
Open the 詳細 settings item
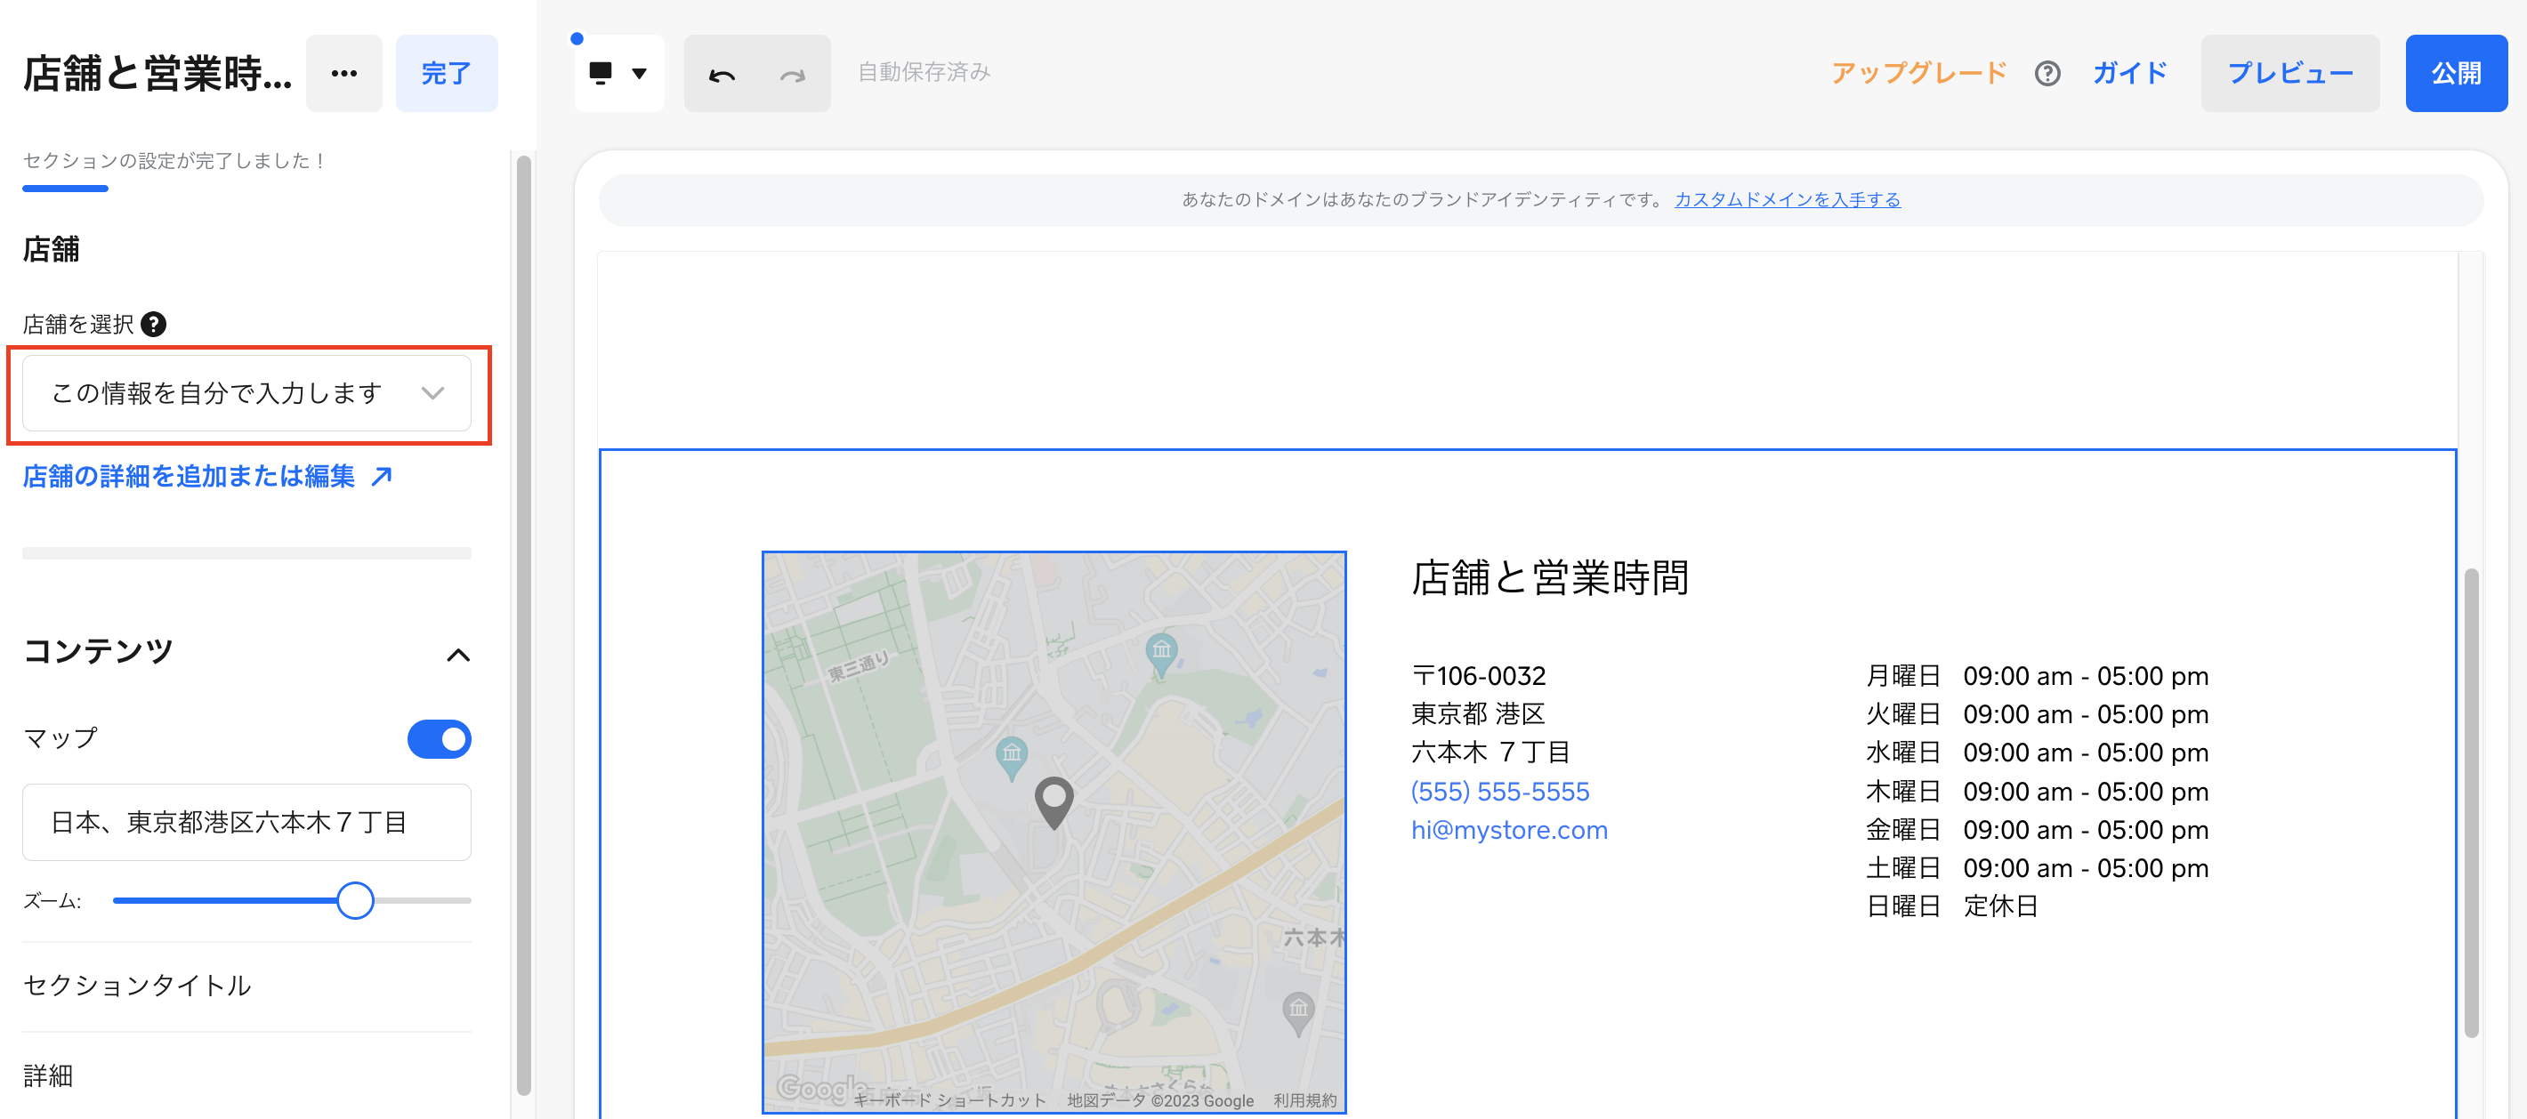tap(49, 1075)
